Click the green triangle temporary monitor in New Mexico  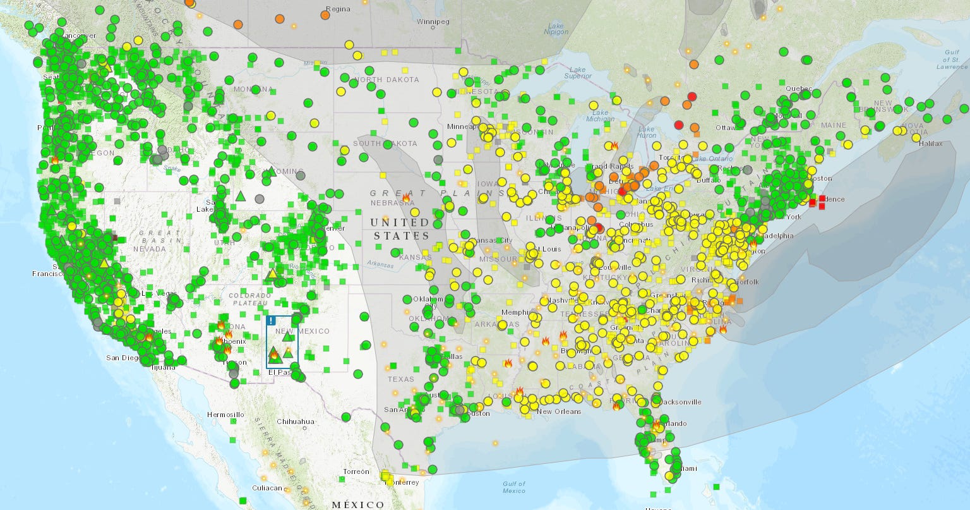(x=288, y=337)
